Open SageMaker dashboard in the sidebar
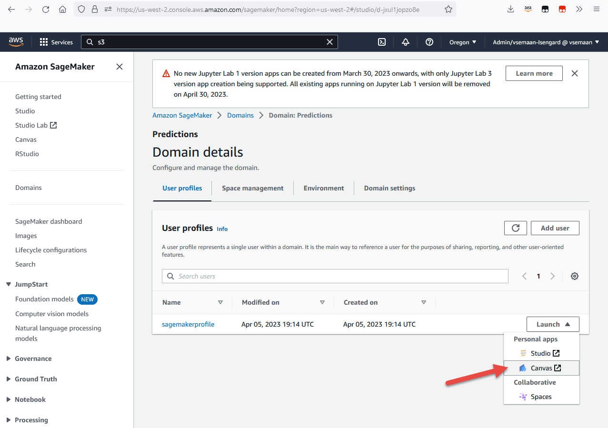Screen dimensions: 608x428 tap(49, 221)
